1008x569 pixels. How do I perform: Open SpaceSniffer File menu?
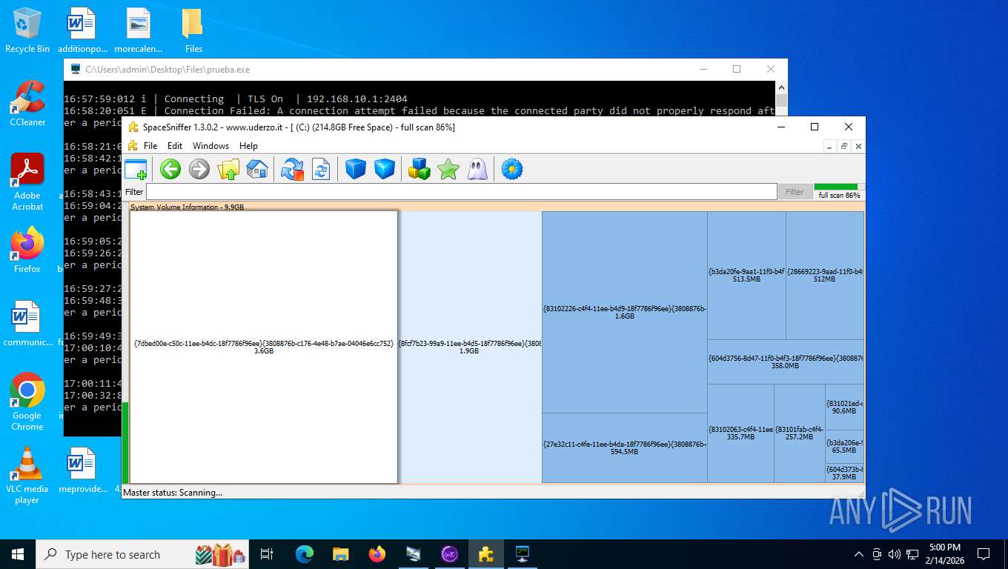pyautogui.click(x=150, y=146)
